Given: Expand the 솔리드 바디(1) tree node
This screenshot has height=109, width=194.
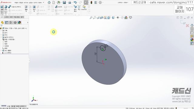Looking at the screenshot, I should point(1,37).
